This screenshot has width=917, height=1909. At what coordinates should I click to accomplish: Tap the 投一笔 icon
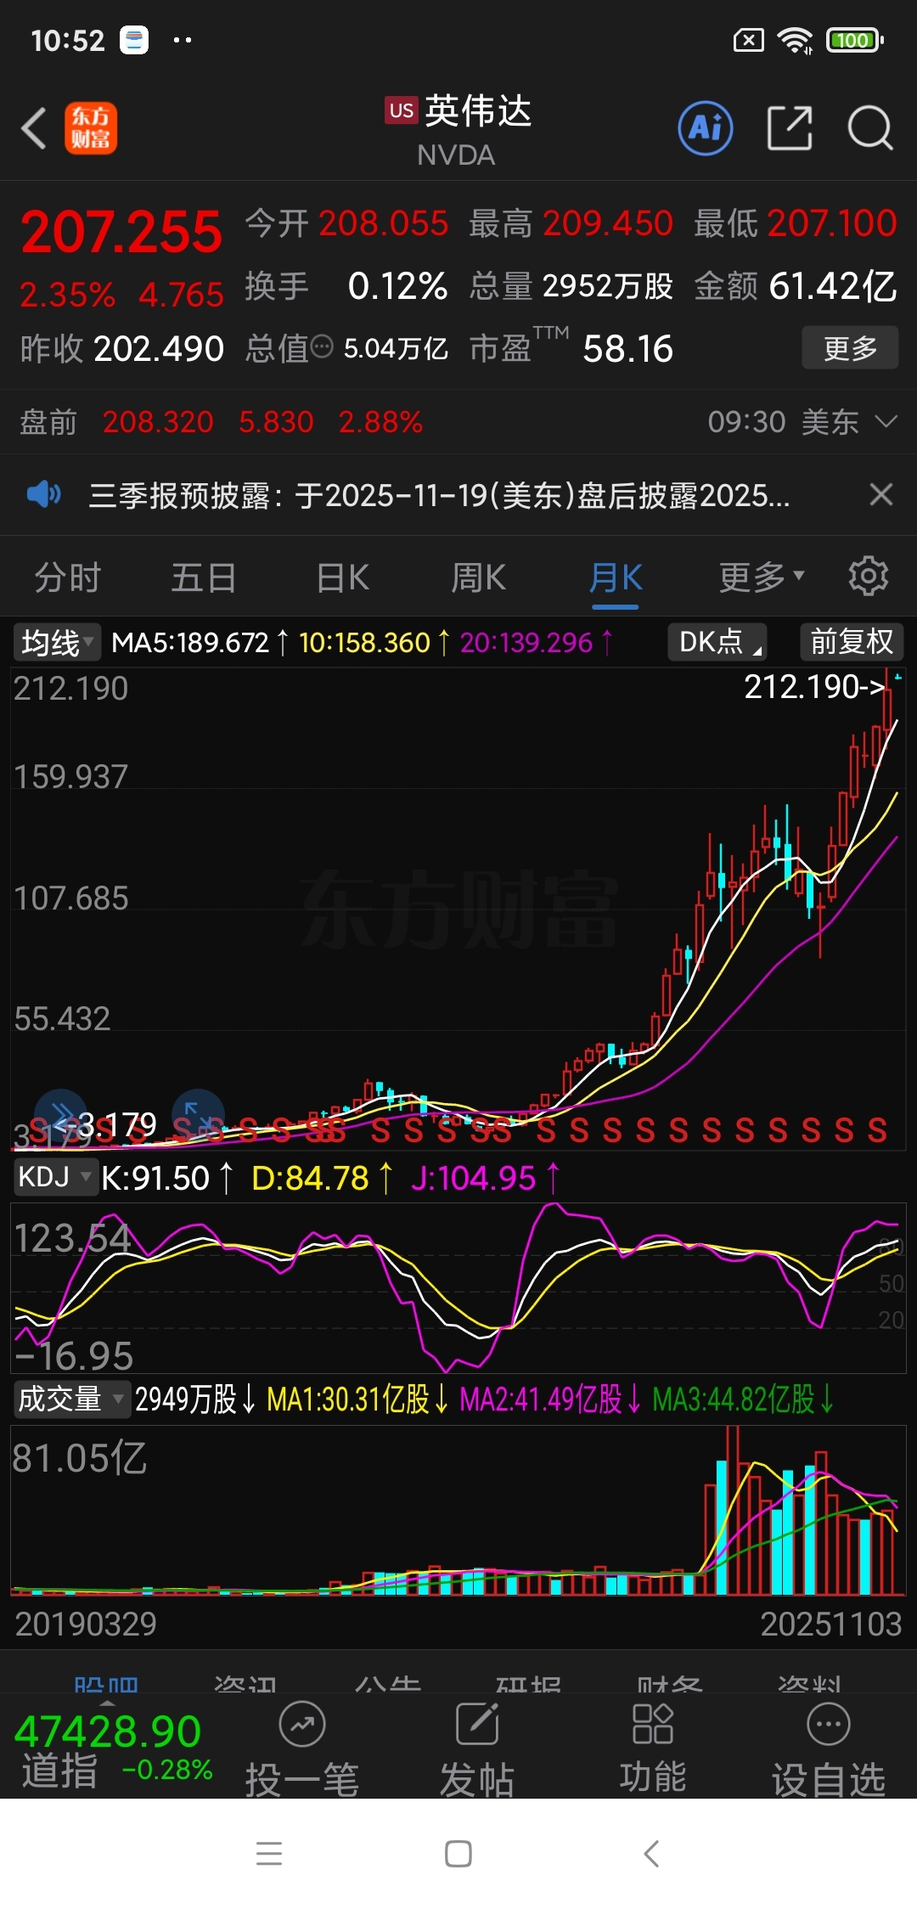point(302,1725)
